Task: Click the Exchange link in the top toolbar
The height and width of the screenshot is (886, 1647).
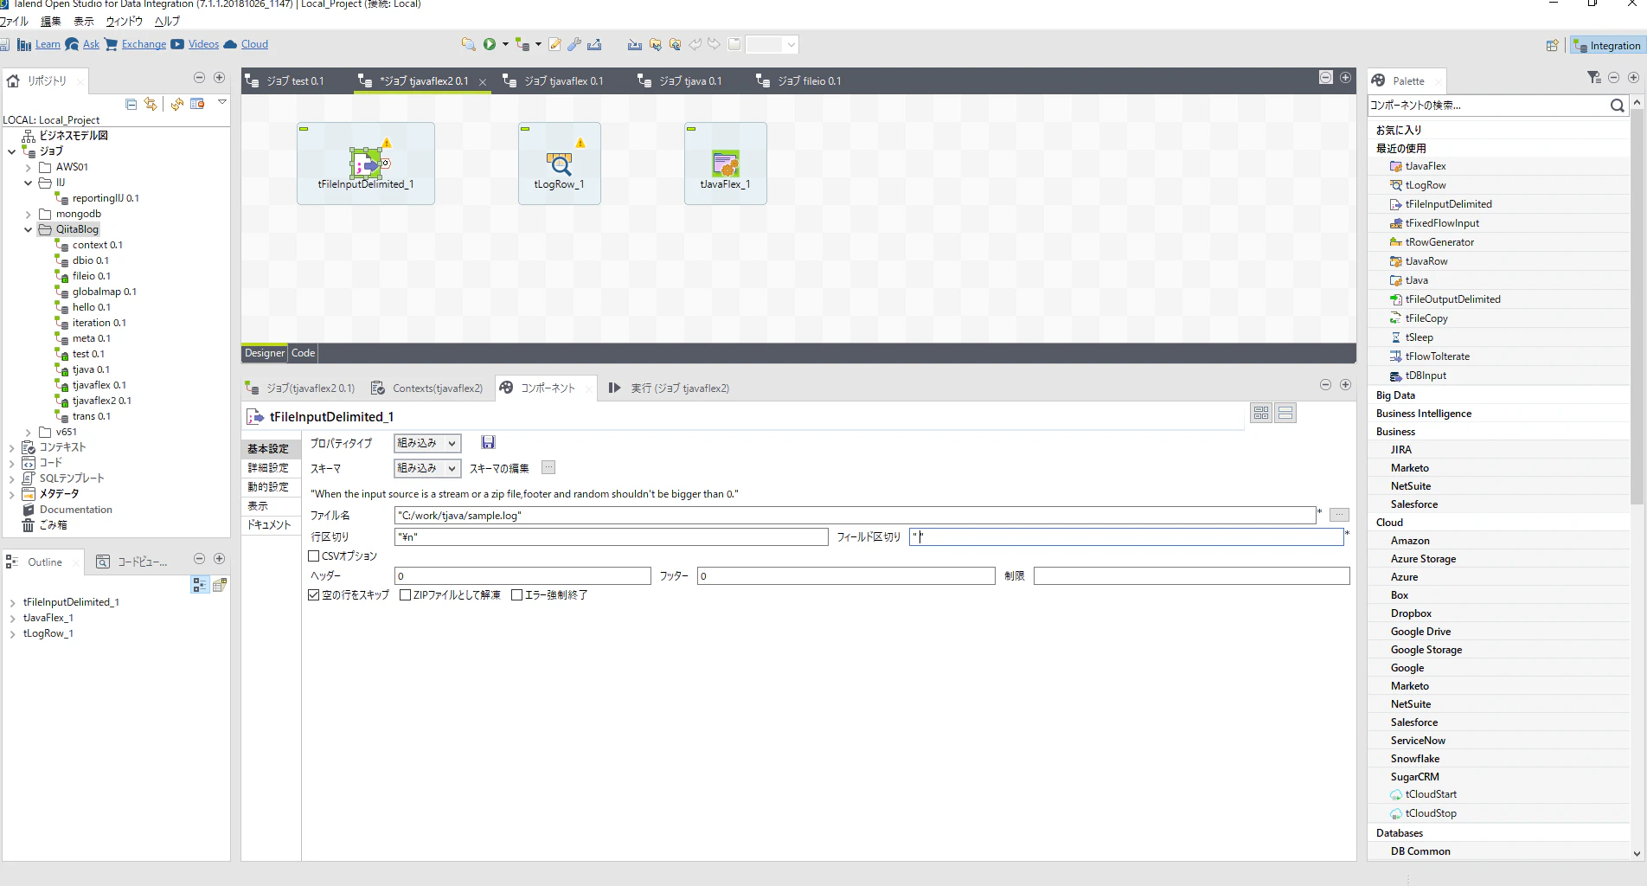Action: (x=144, y=44)
